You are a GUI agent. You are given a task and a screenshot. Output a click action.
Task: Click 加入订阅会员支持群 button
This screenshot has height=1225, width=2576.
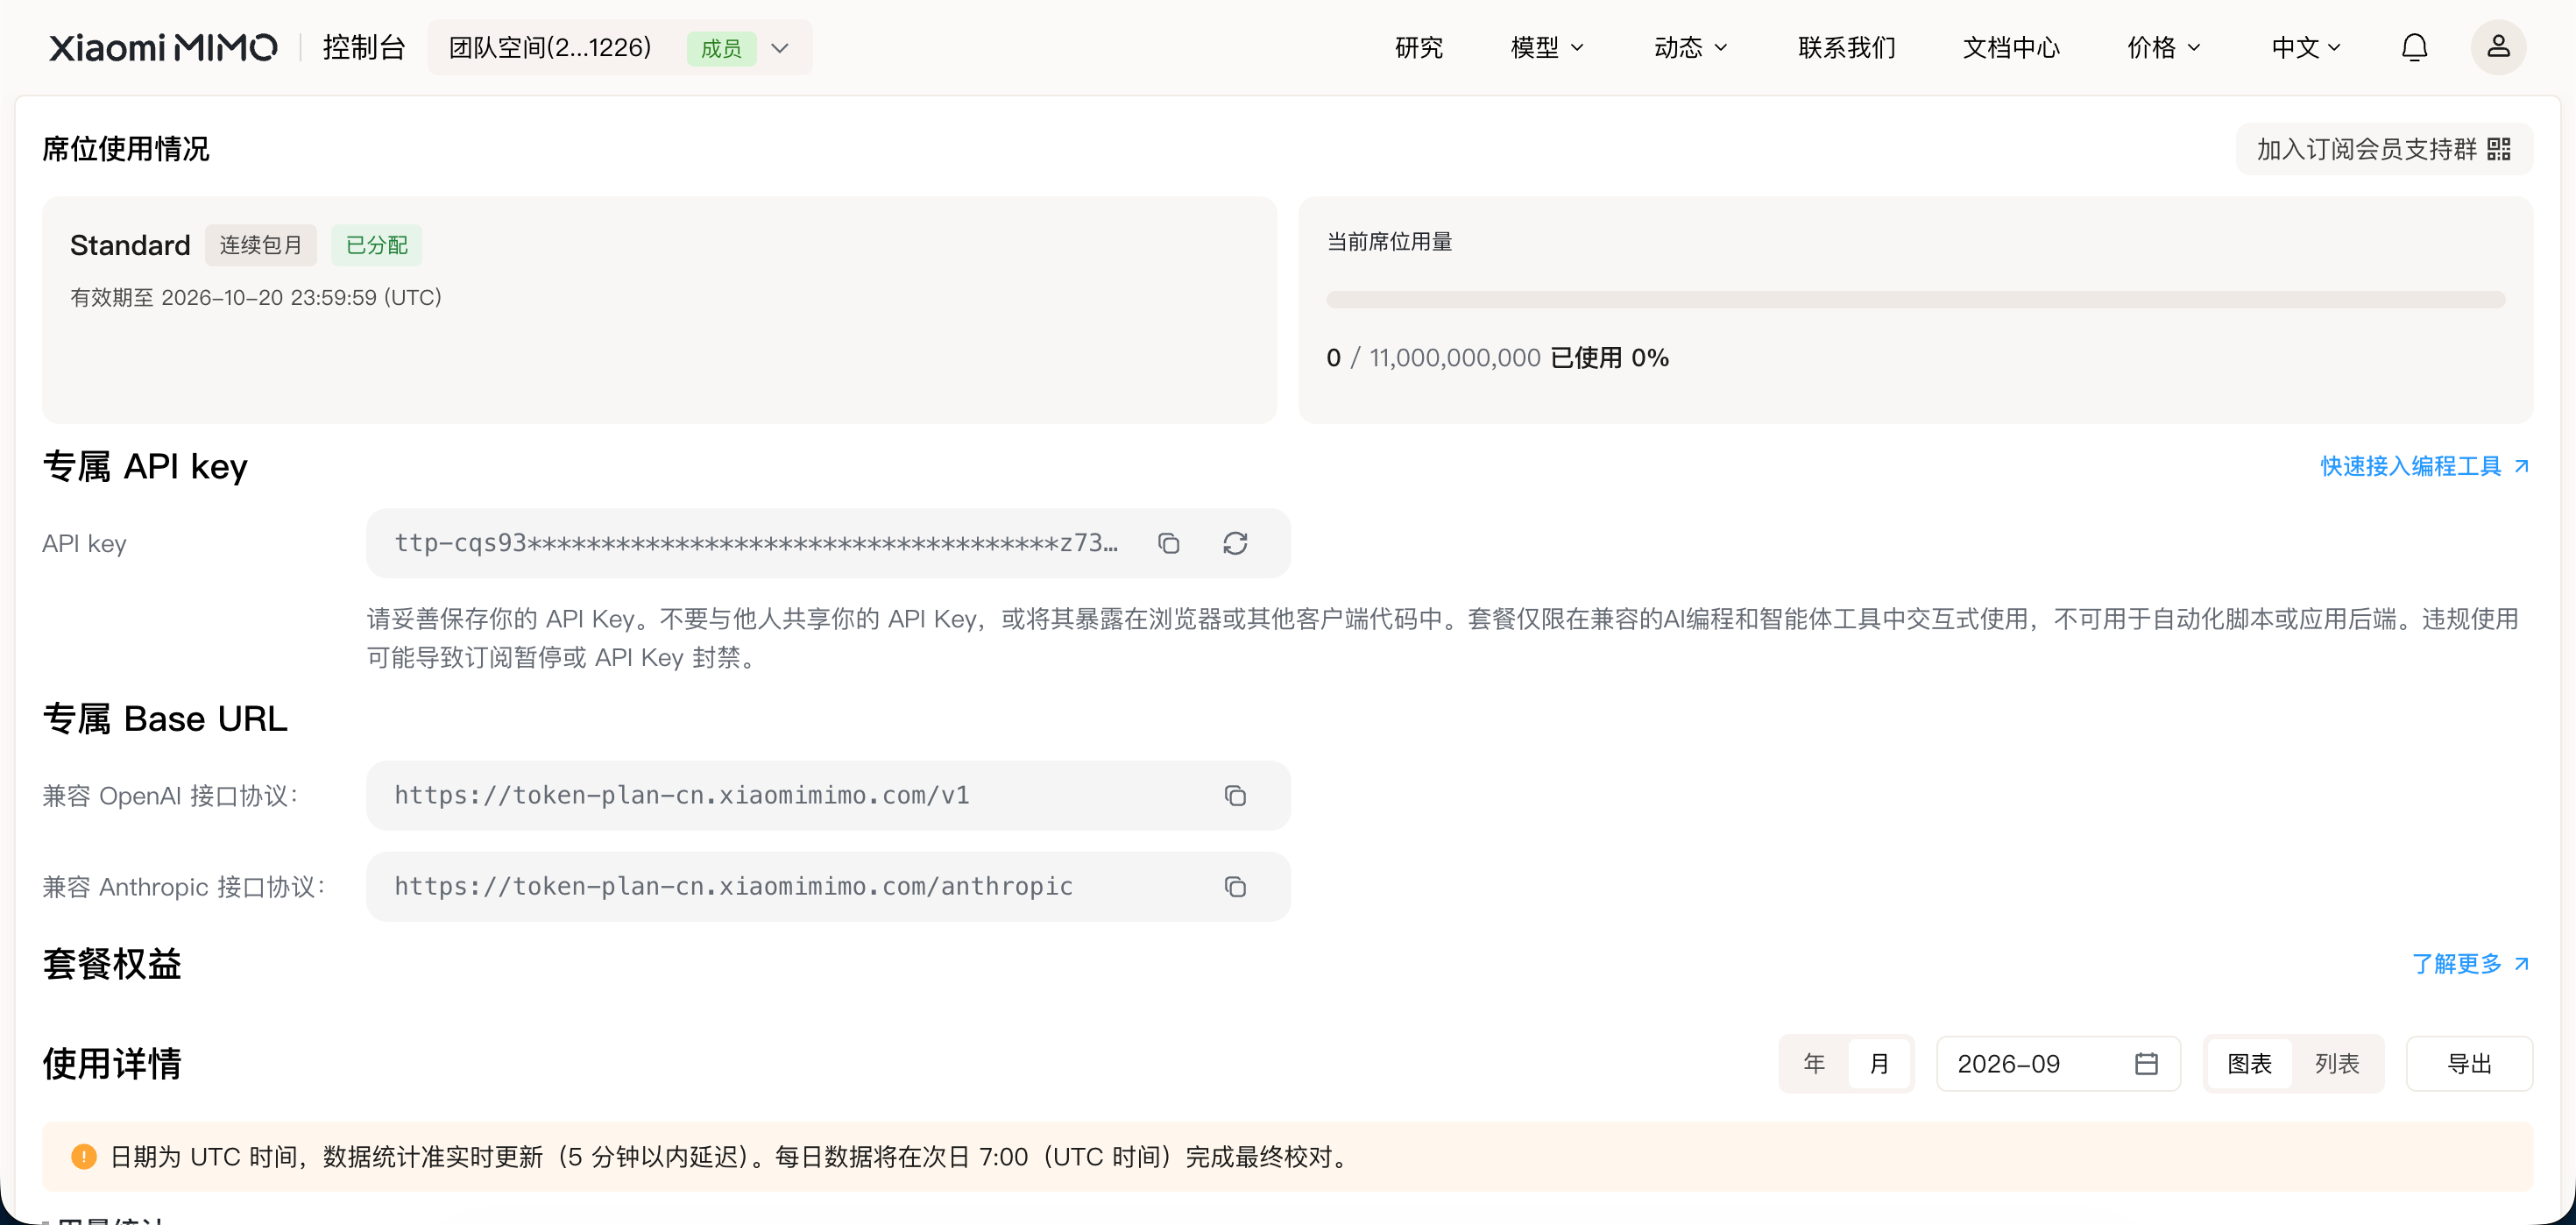(2384, 149)
